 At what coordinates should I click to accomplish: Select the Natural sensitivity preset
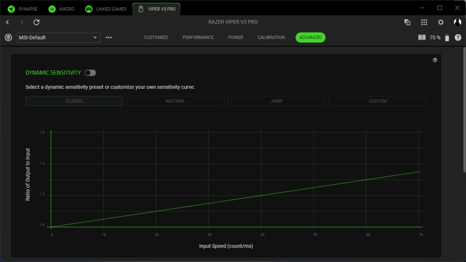175,101
